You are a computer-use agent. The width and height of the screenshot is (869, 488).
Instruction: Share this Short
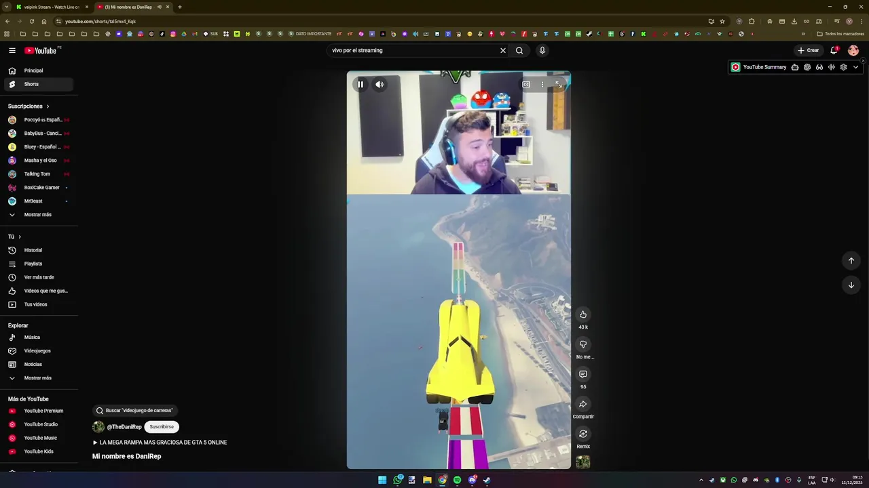pos(583,404)
